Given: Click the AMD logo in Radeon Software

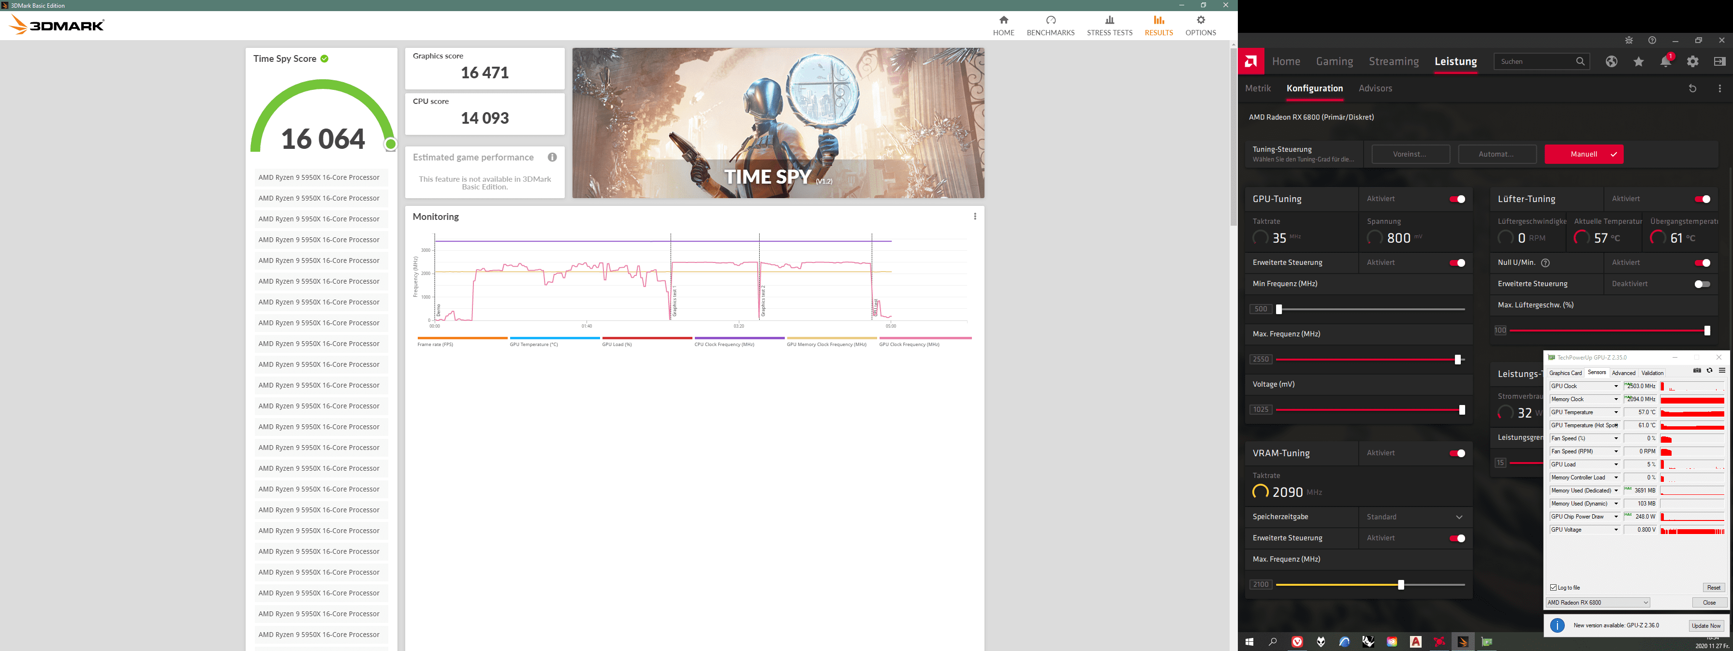Looking at the screenshot, I should coord(1250,61).
